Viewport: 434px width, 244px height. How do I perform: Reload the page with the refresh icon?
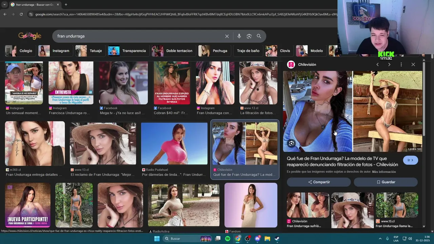click(x=21, y=14)
